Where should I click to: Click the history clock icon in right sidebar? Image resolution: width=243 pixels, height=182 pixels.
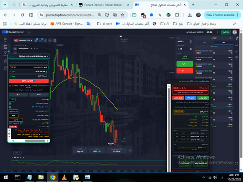(237, 51)
